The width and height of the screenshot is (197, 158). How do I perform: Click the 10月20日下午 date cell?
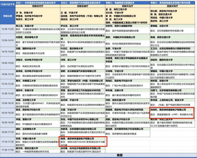(8, 4)
